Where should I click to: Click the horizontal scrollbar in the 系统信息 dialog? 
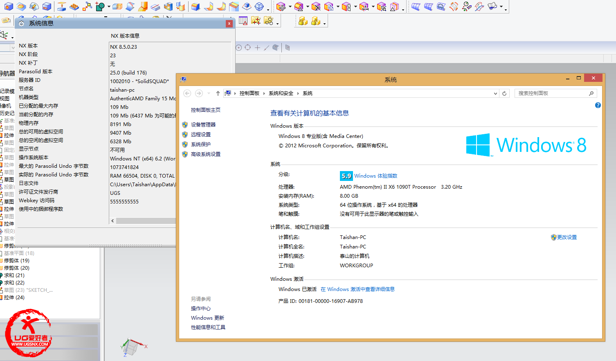pos(146,221)
